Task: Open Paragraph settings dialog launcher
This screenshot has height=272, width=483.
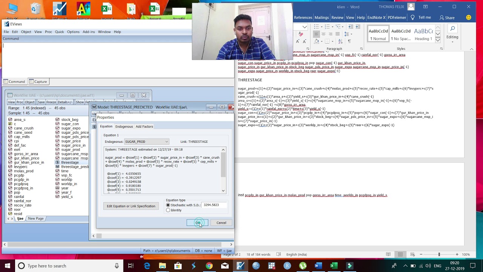Action: pos(361,49)
